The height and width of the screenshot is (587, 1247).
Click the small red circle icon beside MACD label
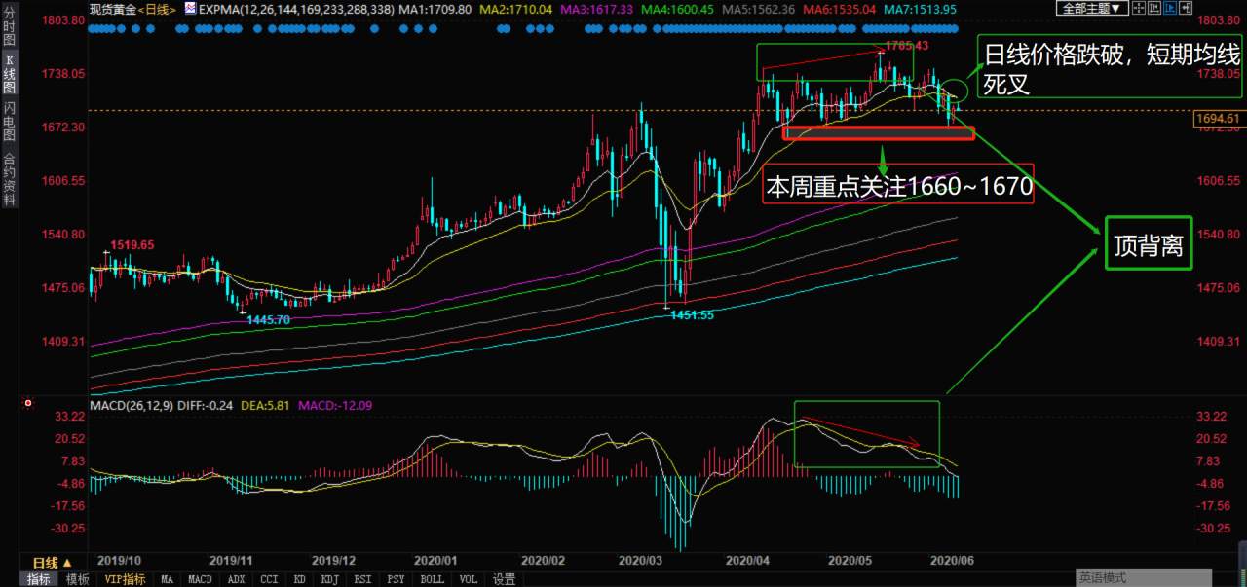[x=28, y=403]
